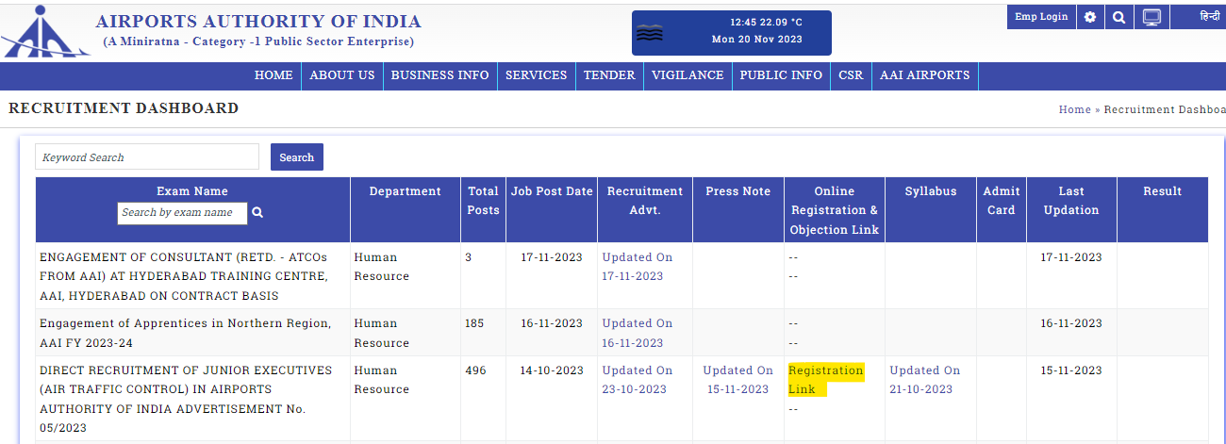Screen dimensions: 1226x444
Task: Click Online Registration & Objection Link header
Action: click(835, 210)
